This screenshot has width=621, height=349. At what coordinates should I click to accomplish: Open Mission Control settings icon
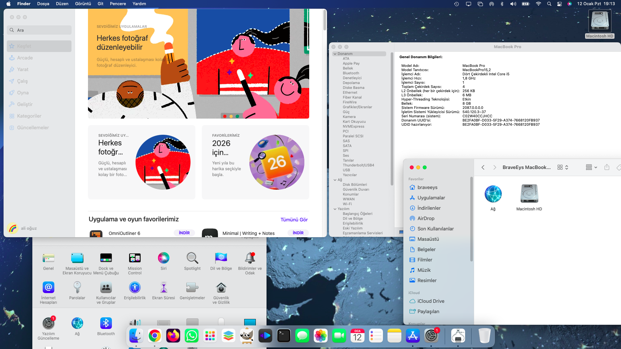(135, 258)
